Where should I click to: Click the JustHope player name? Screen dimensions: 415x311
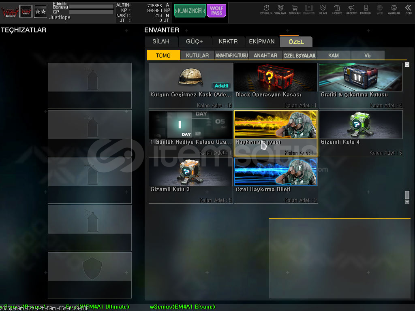[60, 17]
